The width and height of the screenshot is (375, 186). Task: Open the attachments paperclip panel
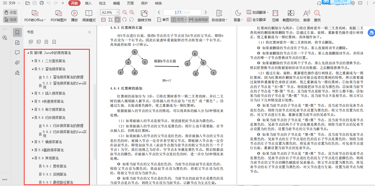coord(17,63)
